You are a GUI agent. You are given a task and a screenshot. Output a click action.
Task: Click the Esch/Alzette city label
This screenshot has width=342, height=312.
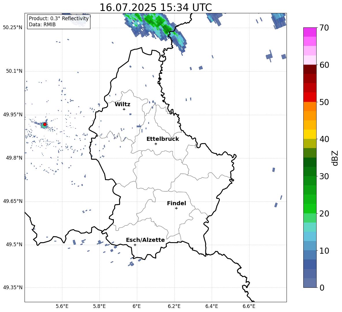click(145, 240)
